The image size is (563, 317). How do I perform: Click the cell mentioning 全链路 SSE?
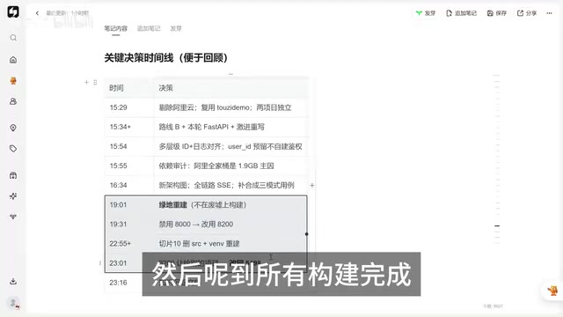[231, 185]
